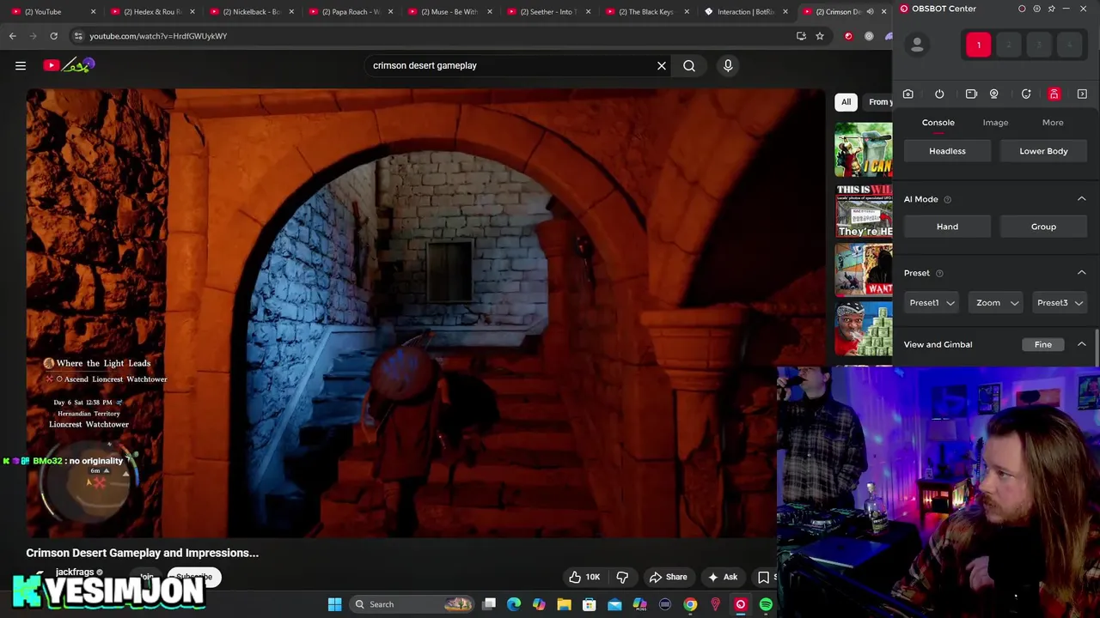Click the Ask button
The width and height of the screenshot is (1100, 618).
pos(722,577)
